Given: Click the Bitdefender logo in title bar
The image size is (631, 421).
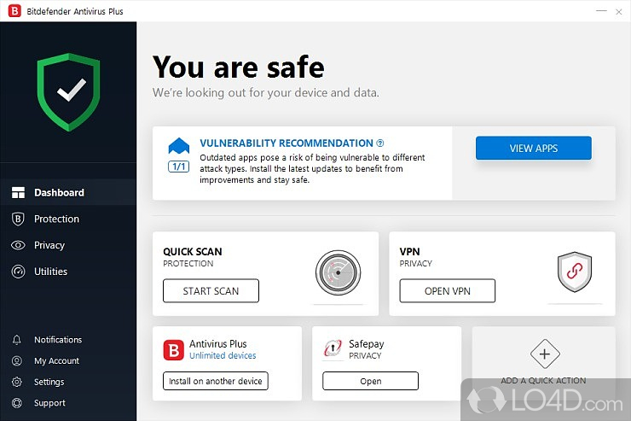Looking at the screenshot, I should (14, 11).
